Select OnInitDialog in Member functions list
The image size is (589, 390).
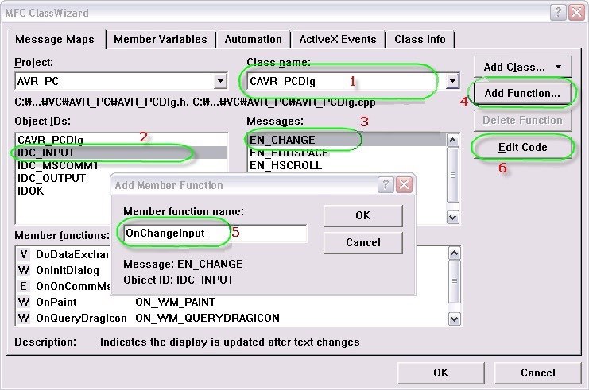point(68,270)
